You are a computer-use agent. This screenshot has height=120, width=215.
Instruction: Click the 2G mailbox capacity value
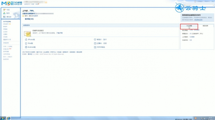coord(191,34)
